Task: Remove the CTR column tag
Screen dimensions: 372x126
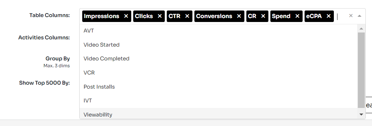Action: point(187,16)
